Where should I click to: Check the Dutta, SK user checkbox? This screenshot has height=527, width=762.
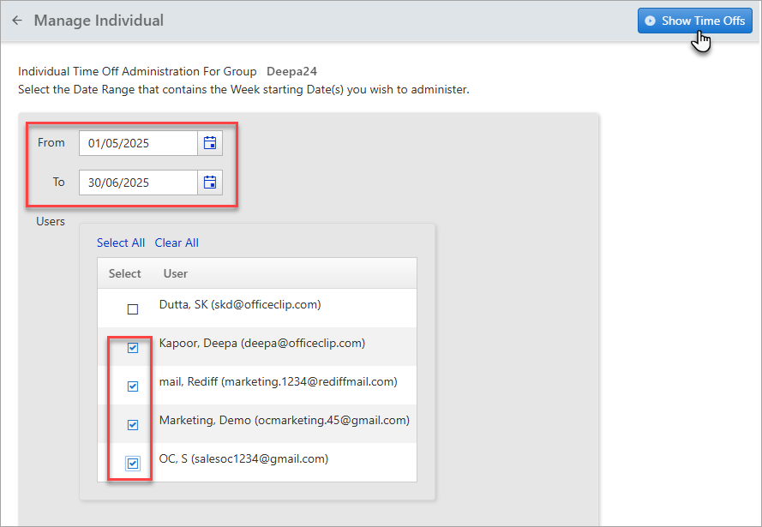coord(133,308)
